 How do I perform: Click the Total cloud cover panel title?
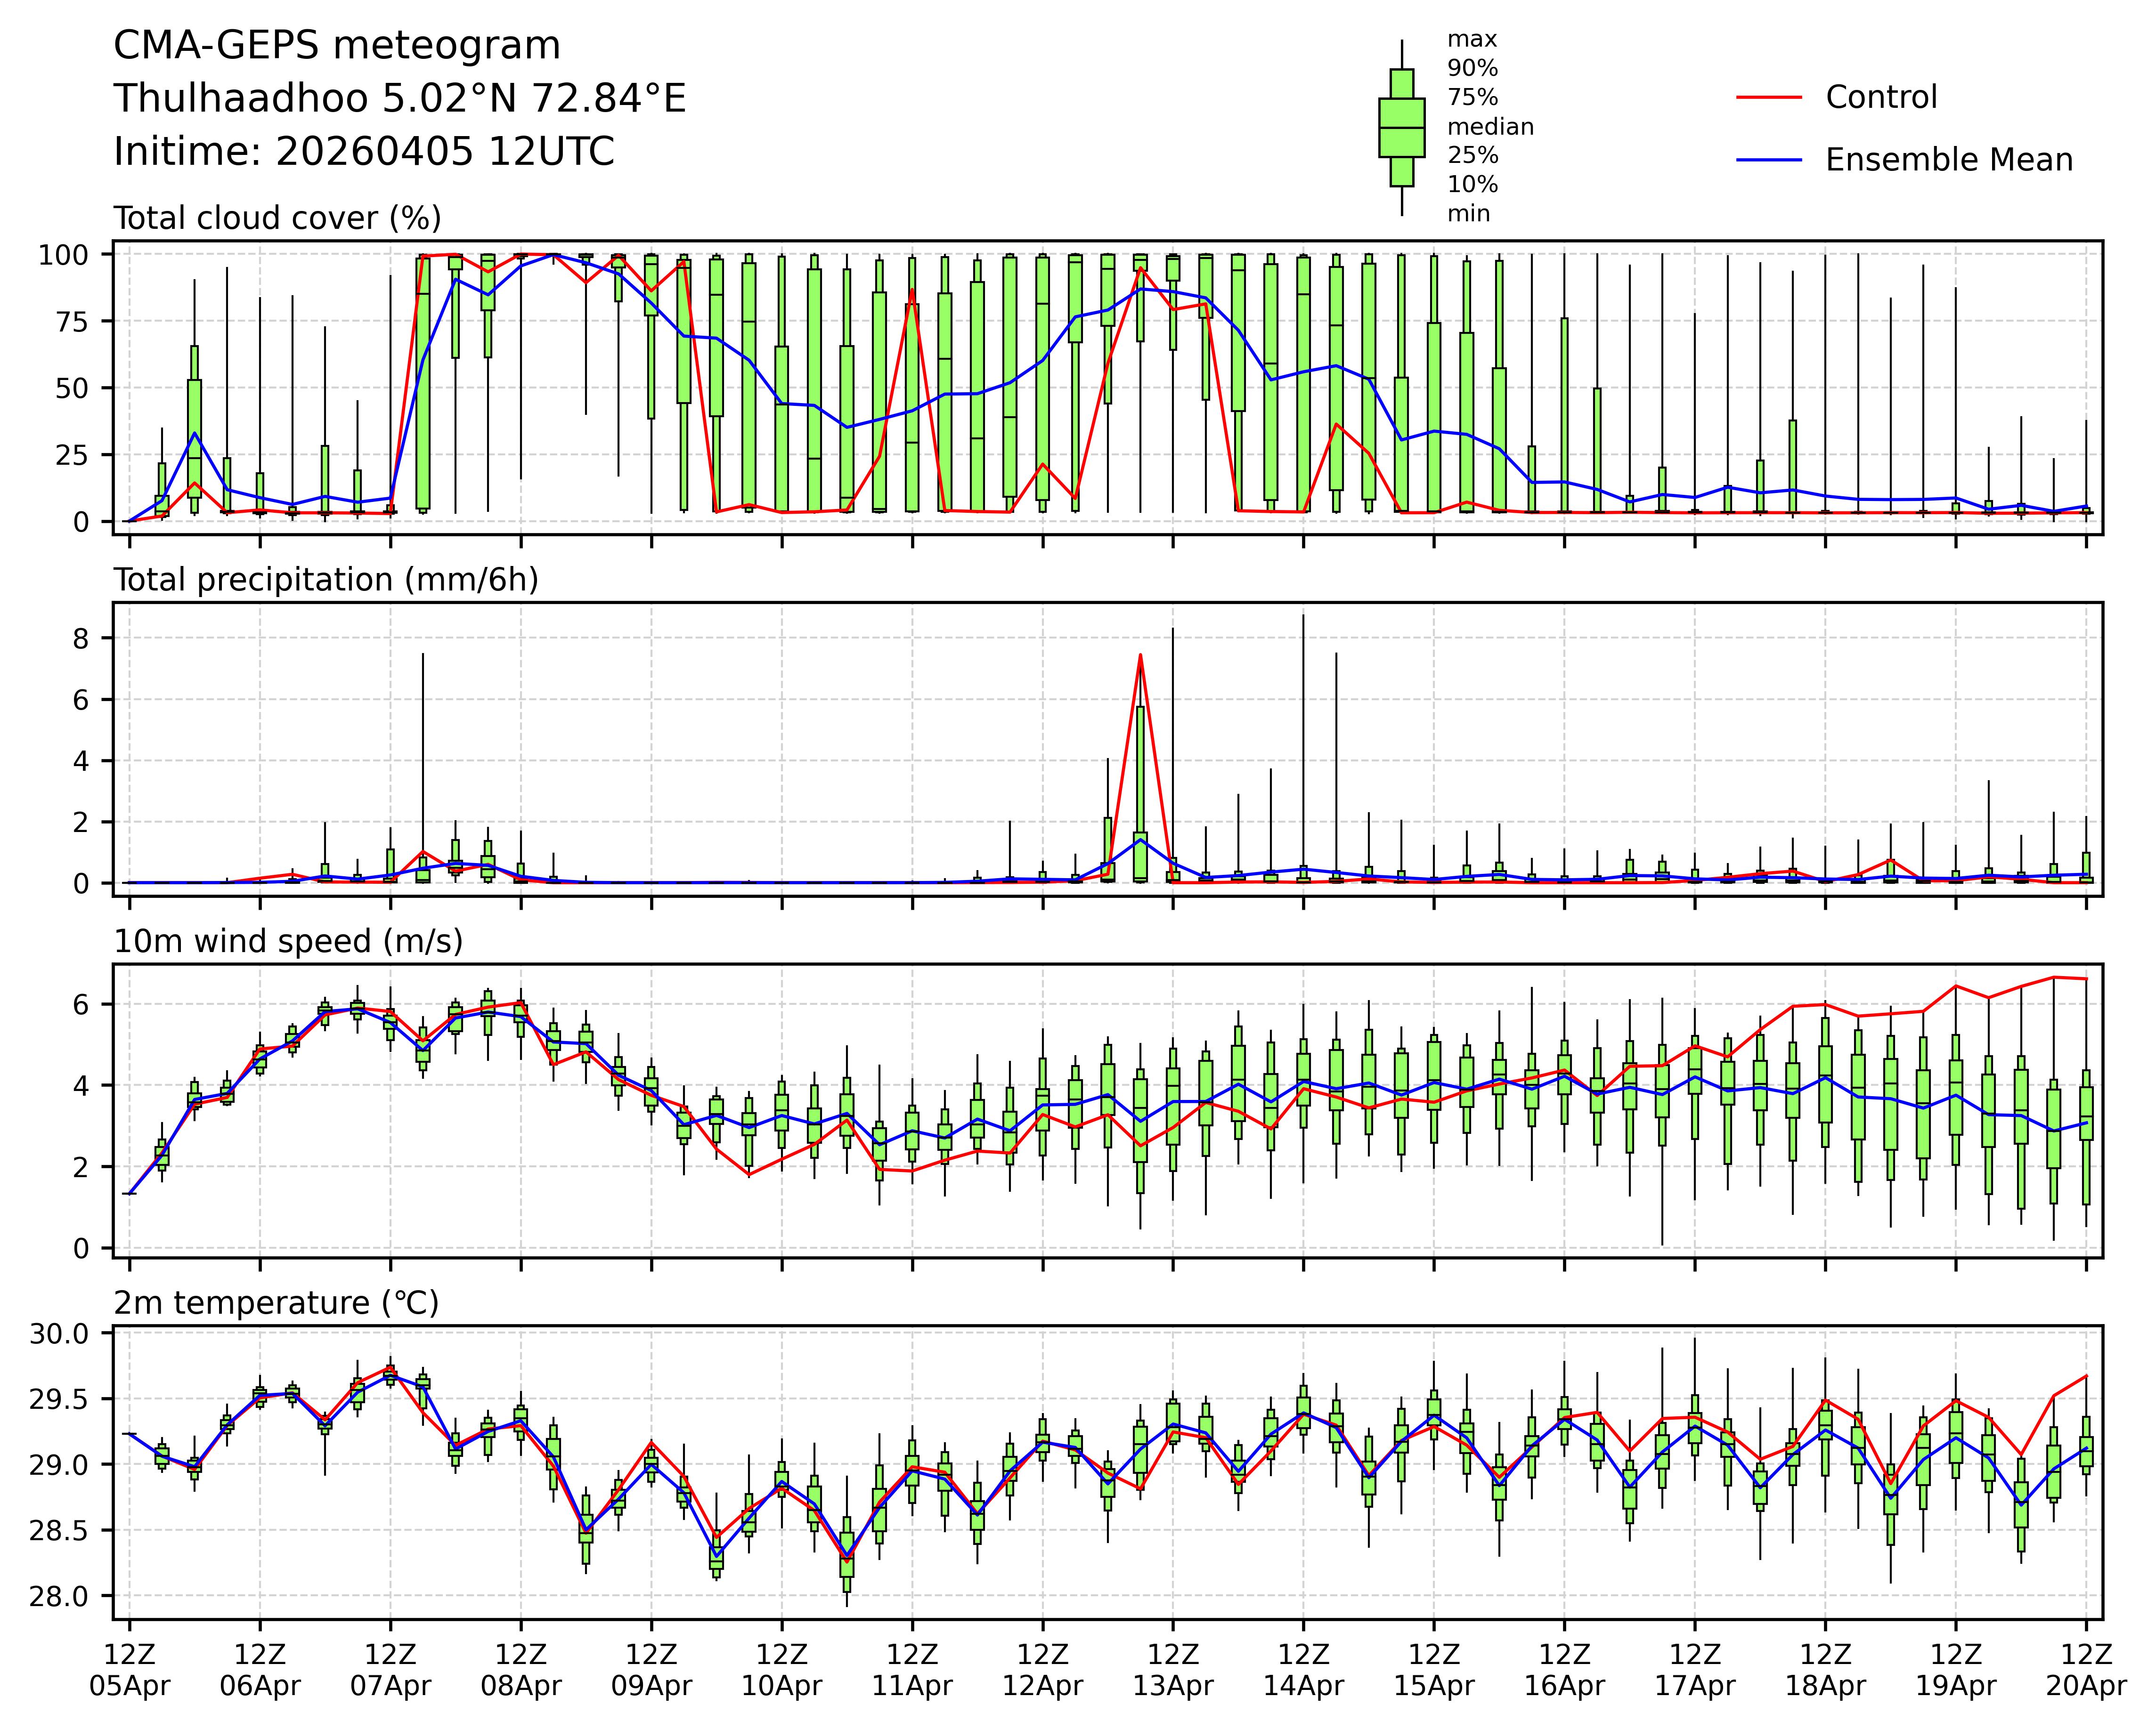(x=277, y=218)
